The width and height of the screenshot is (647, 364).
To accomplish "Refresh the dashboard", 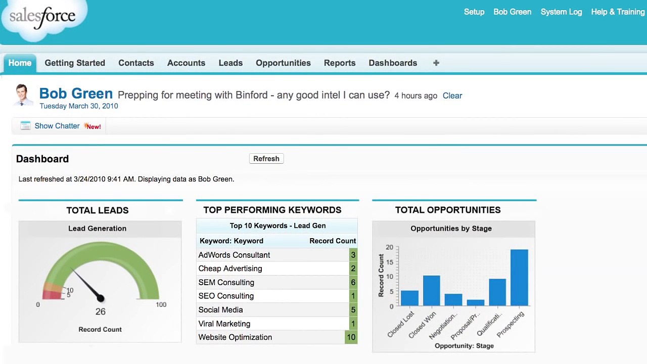I will pyautogui.click(x=266, y=159).
